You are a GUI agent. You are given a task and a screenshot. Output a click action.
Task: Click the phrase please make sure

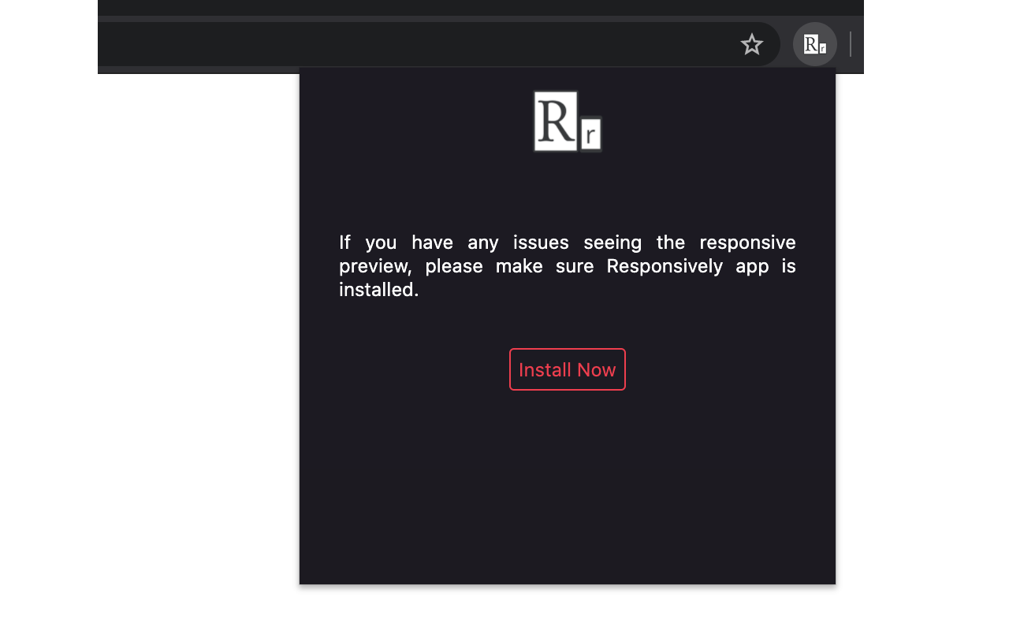coord(509,265)
